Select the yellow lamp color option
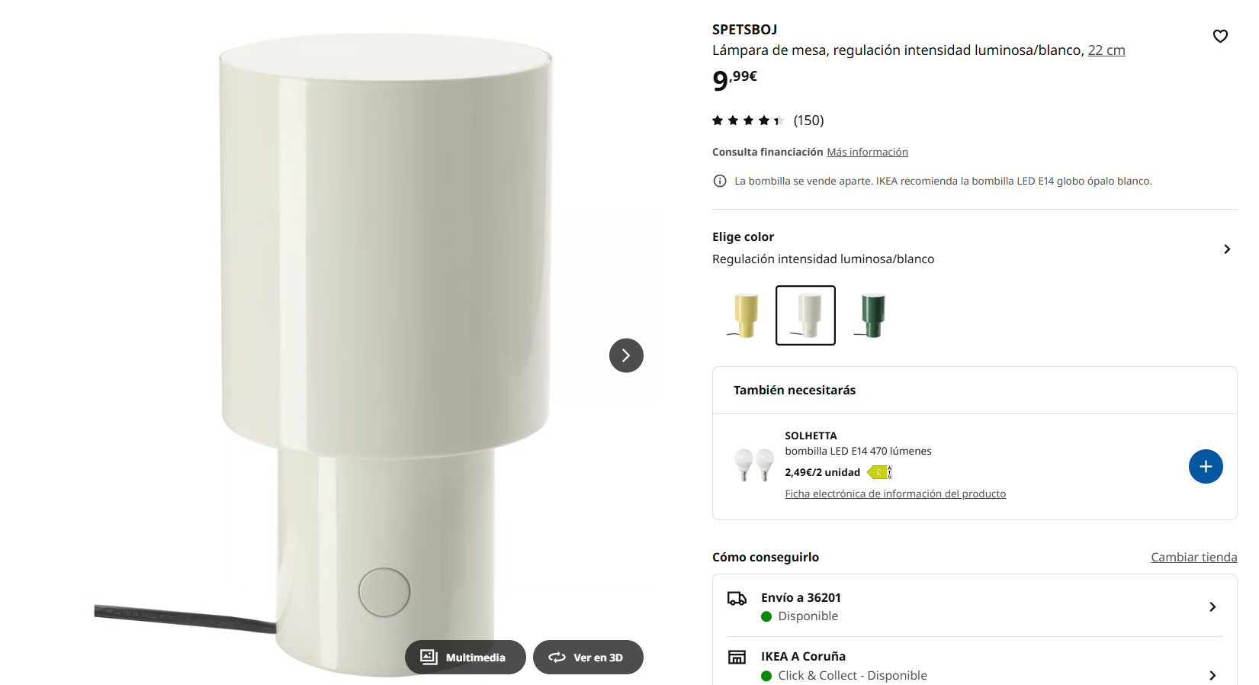1259x685 pixels. coord(744,315)
